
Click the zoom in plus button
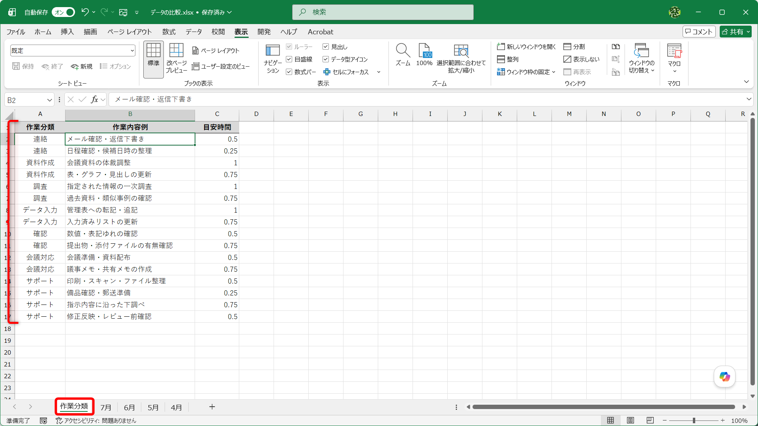tap(722, 420)
